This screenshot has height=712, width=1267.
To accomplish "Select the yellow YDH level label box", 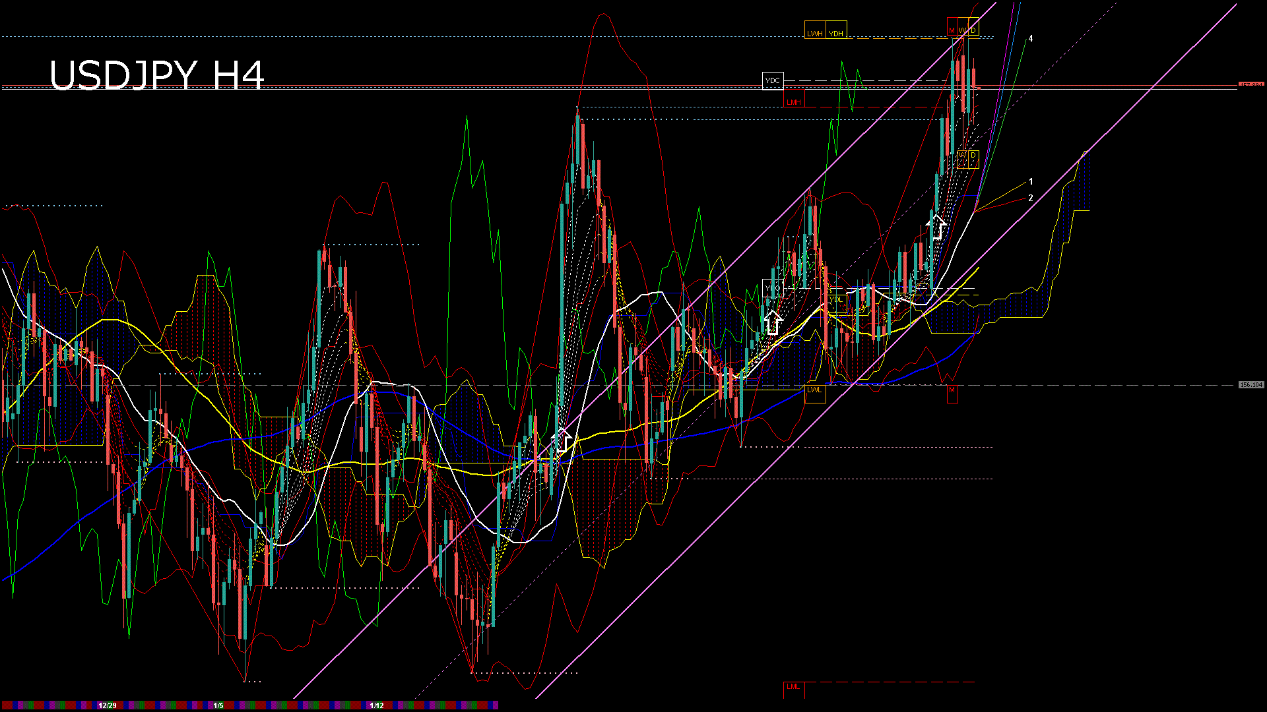I will pyautogui.click(x=836, y=30).
